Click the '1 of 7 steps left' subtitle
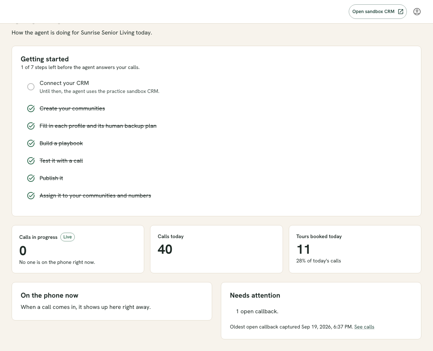 point(80,67)
